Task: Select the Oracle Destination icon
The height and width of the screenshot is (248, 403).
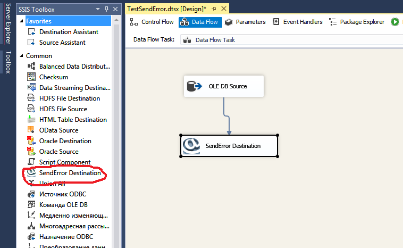Action: click(31, 141)
